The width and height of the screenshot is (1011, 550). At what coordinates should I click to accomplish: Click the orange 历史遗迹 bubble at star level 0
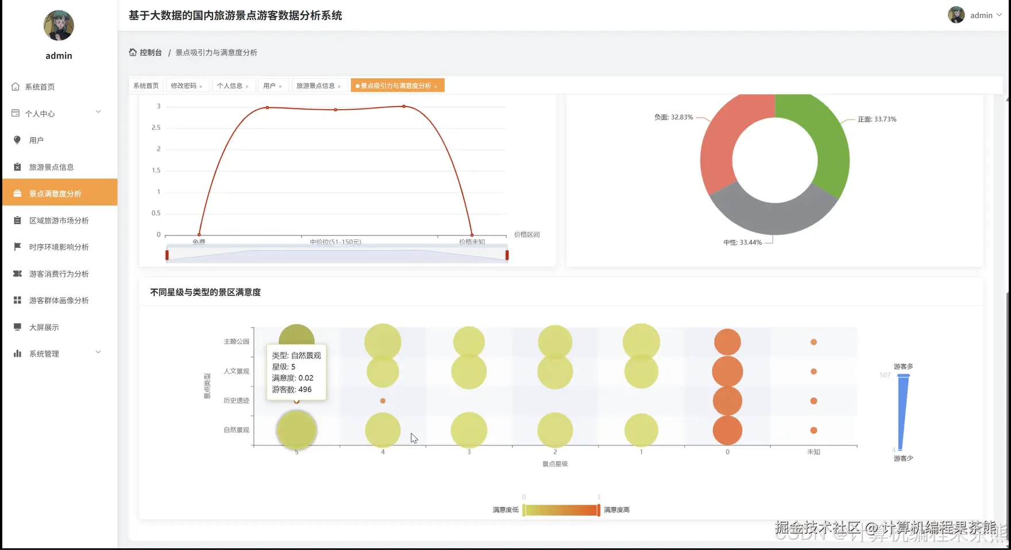(727, 401)
